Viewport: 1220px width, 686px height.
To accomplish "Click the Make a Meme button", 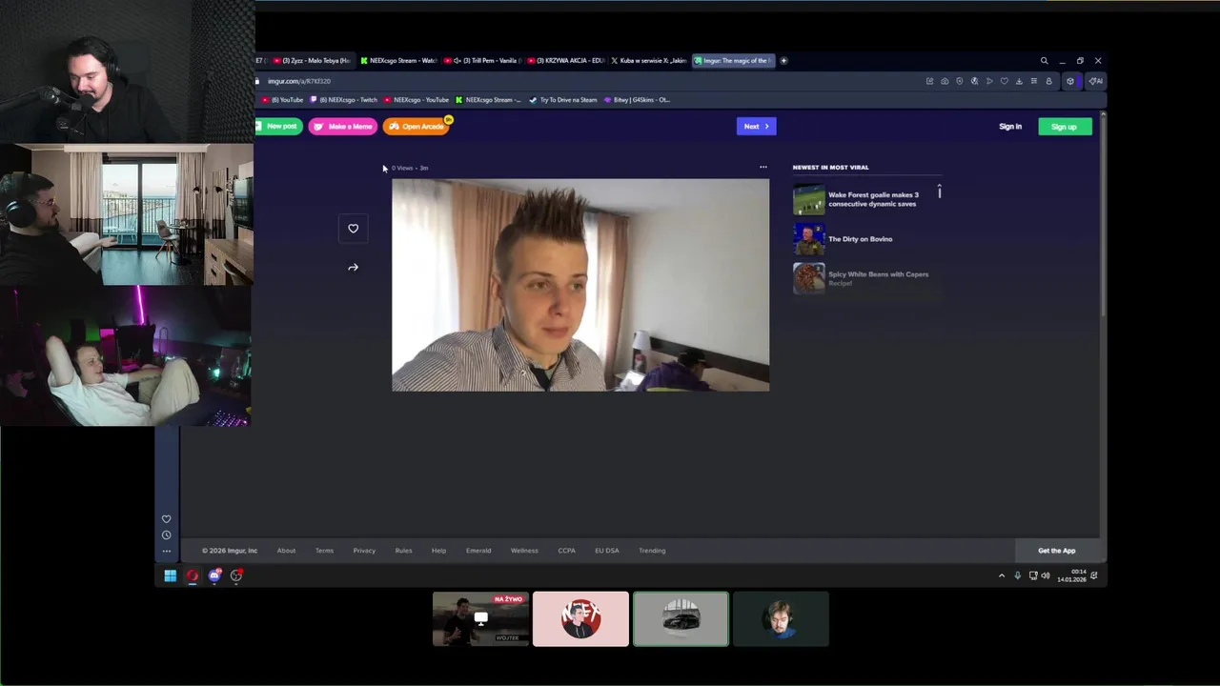I will [x=343, y=127].
